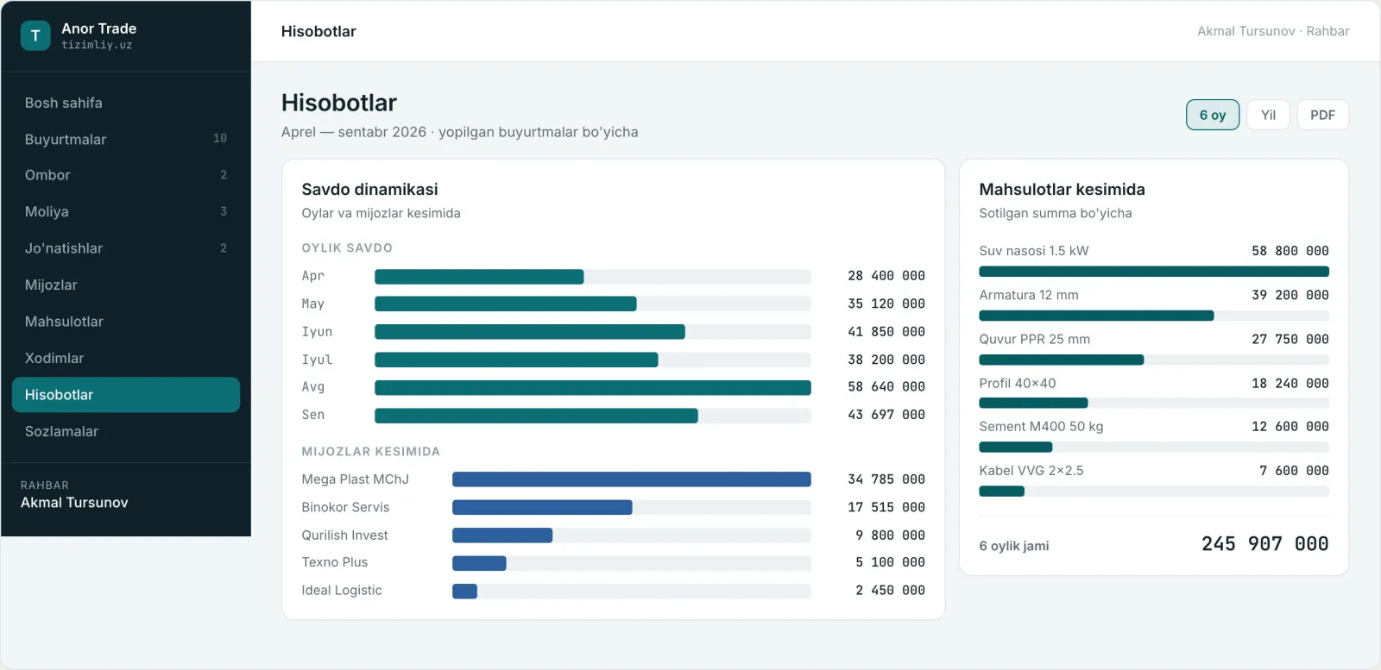Switch period to Yil

point(1268,115)
